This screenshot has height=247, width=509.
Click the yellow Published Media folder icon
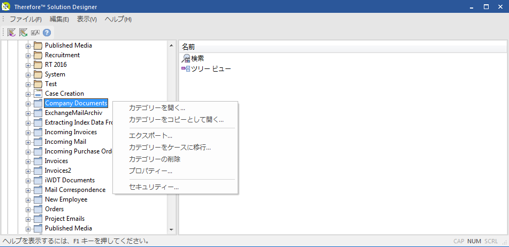pyautogui.click(x=38, y=45)
